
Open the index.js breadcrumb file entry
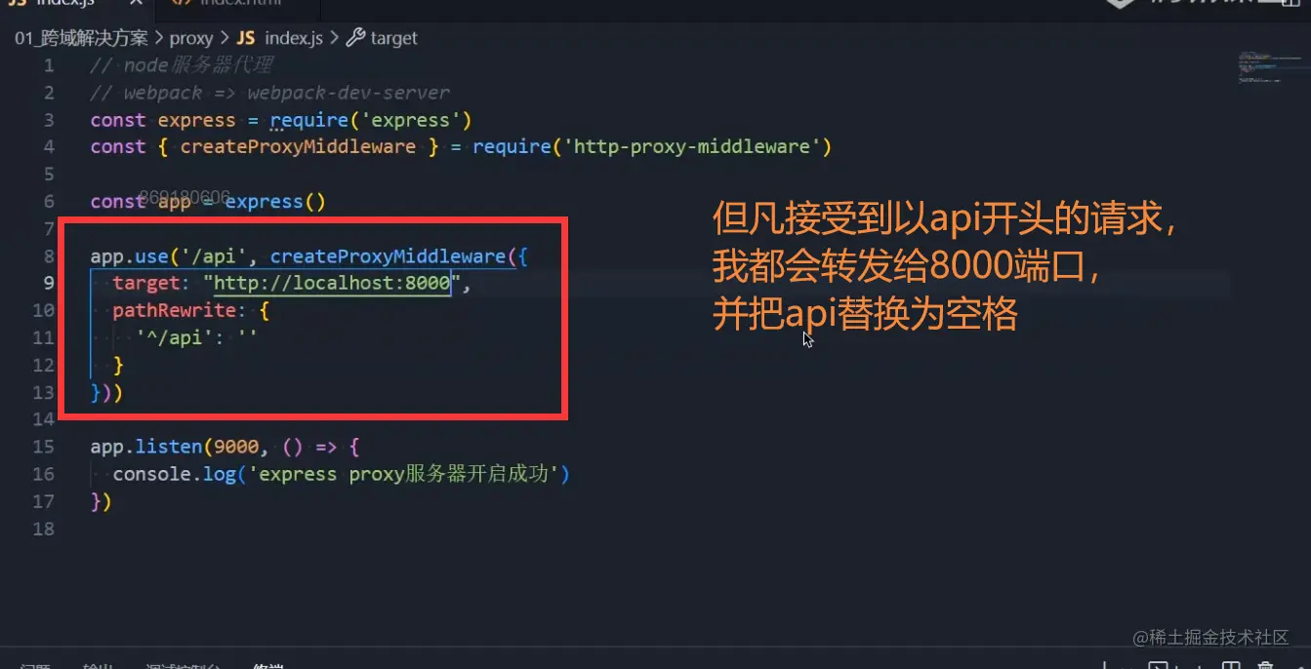[280, 38]
